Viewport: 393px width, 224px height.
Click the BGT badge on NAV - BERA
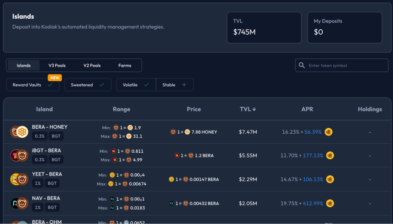[x=52, y=208]
